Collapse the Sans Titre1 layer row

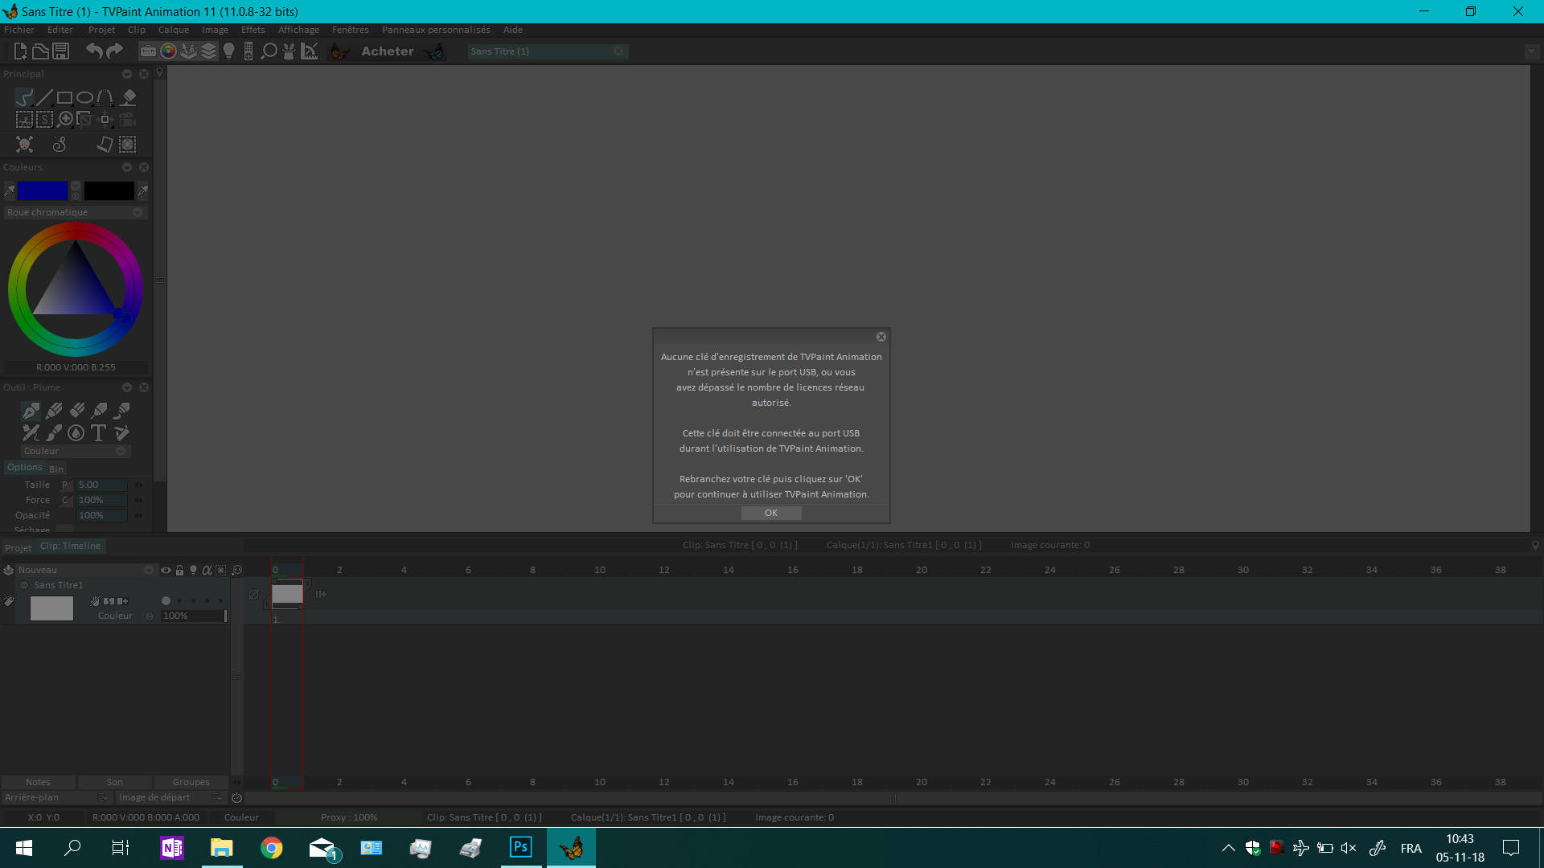(24, 585)
